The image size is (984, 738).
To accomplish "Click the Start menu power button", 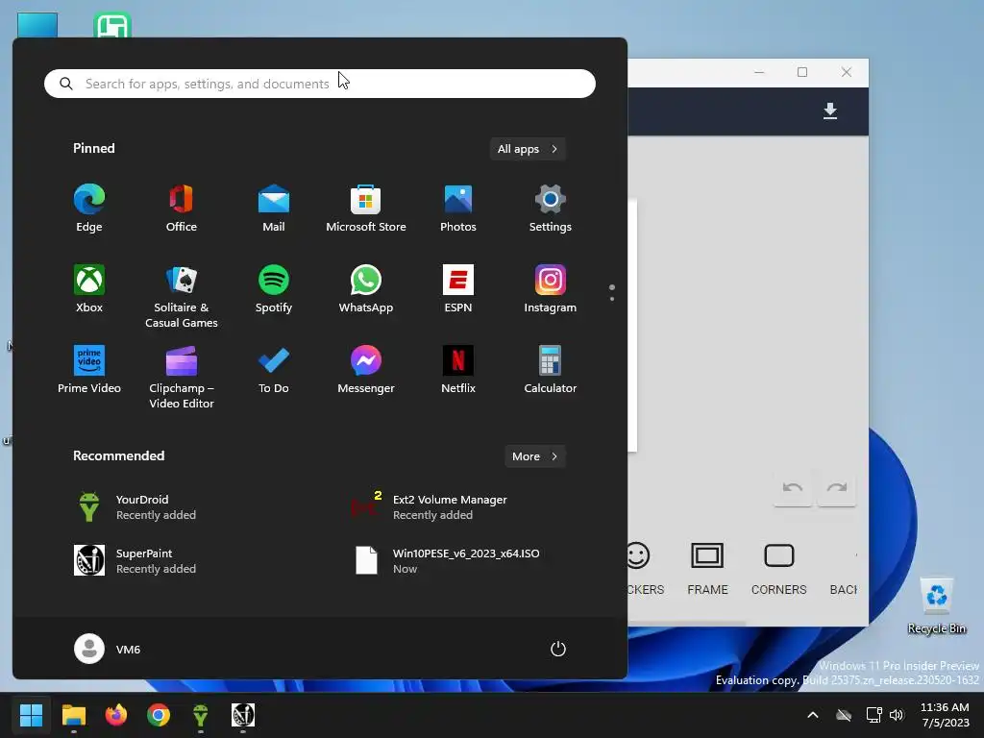I will pyautogui.click(x=558, y=649).
